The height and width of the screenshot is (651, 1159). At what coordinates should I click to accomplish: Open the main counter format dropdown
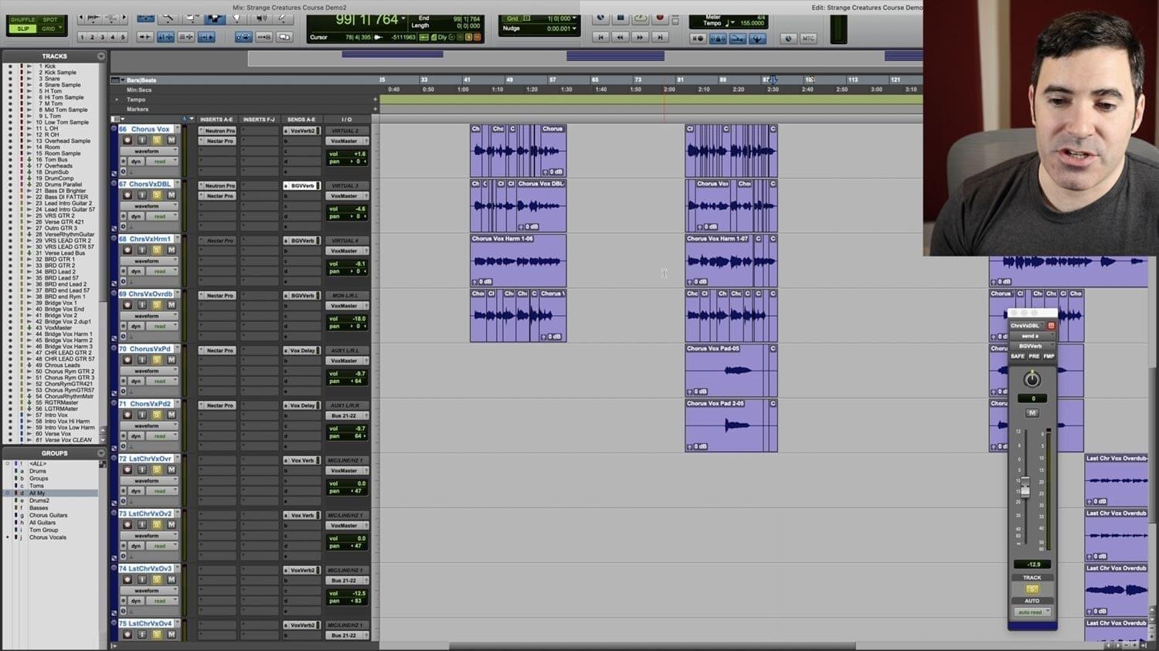(x=404, y=17)
